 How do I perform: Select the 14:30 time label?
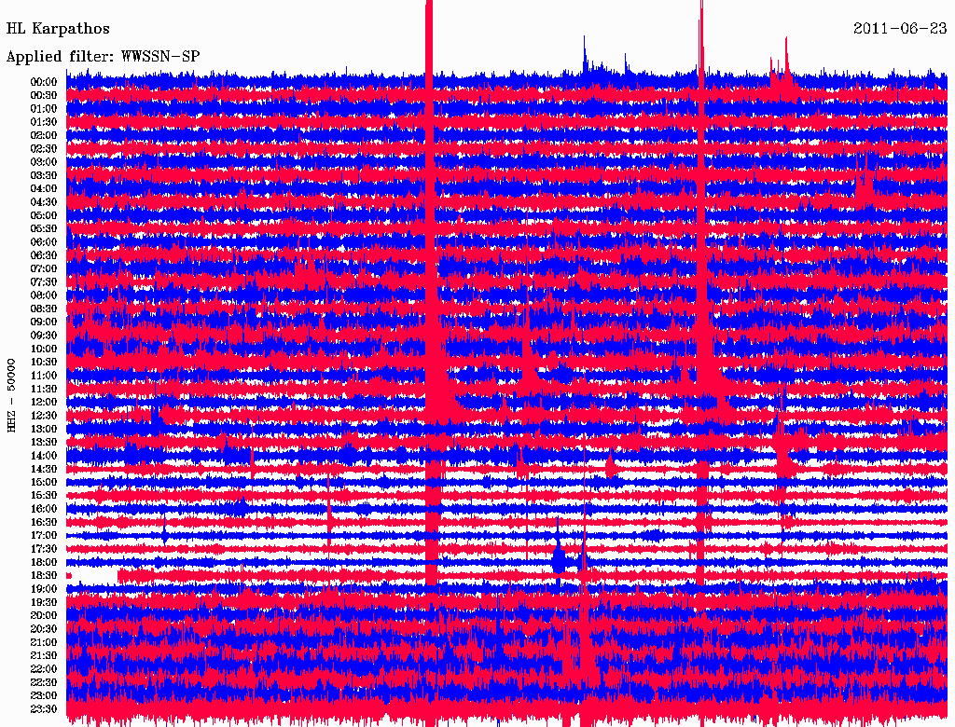click(44, 469)
